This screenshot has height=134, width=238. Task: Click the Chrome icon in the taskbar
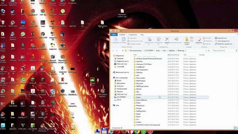137,131
